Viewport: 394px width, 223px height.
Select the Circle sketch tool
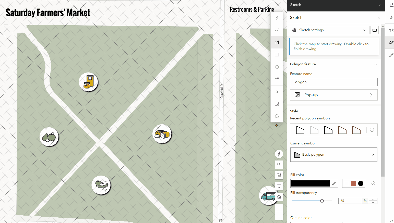(277, 67)
